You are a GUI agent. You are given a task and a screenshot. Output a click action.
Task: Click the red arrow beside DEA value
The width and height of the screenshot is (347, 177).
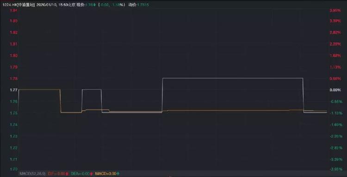click(91, 174)
